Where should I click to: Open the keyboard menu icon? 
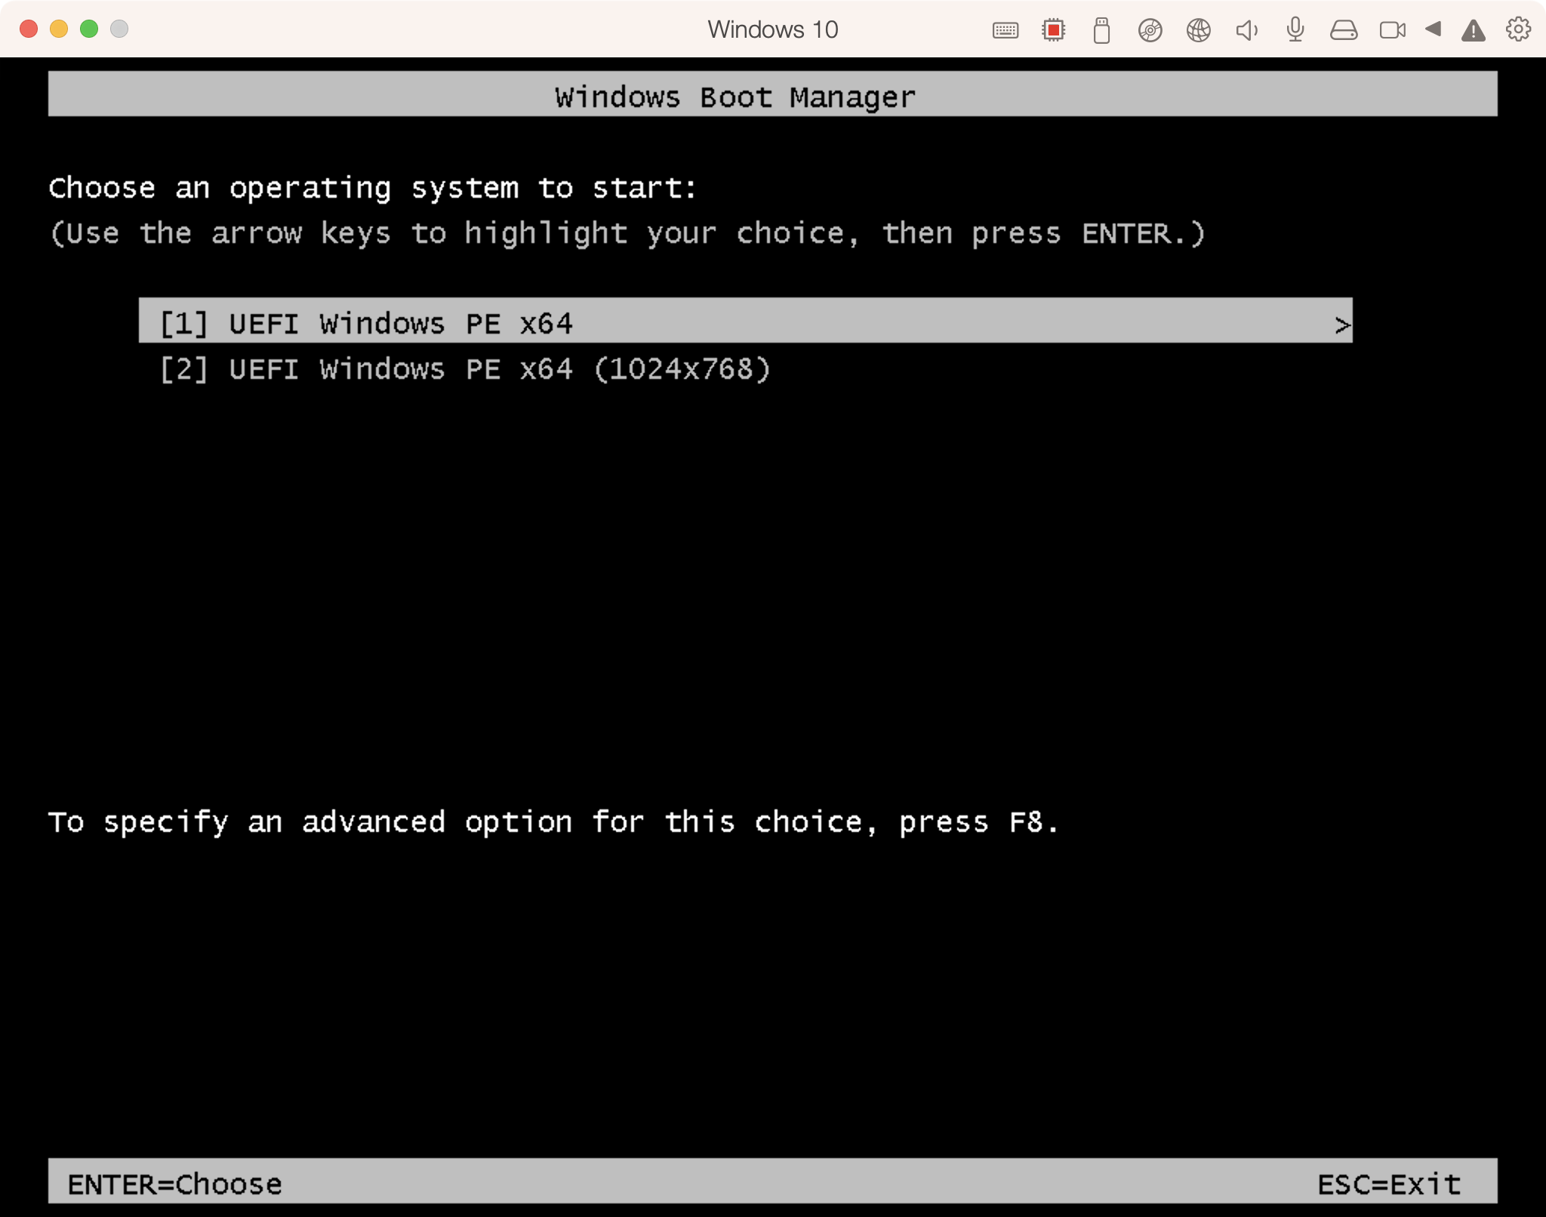pyautogui.click(x=1005, y=30)
